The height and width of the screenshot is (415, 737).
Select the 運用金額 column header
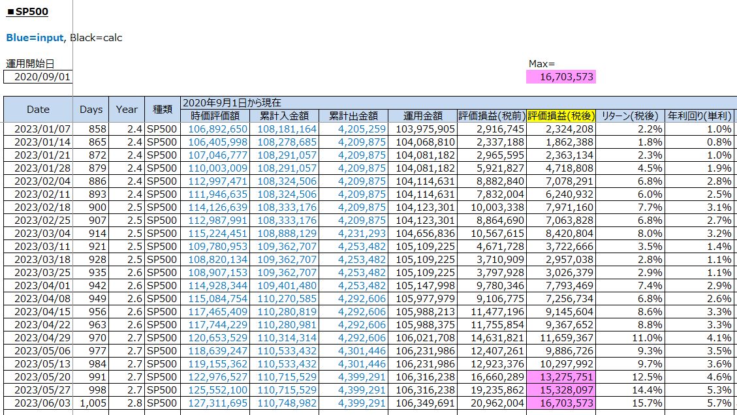pyautogui.click(x=422, y=115)
